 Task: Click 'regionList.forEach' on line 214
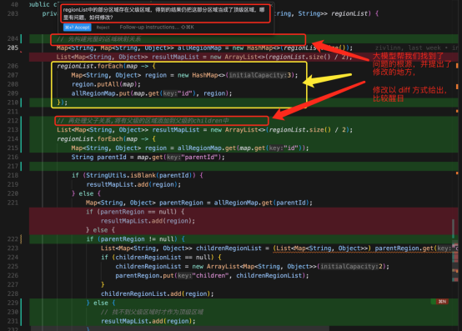[x=90, y=138]
